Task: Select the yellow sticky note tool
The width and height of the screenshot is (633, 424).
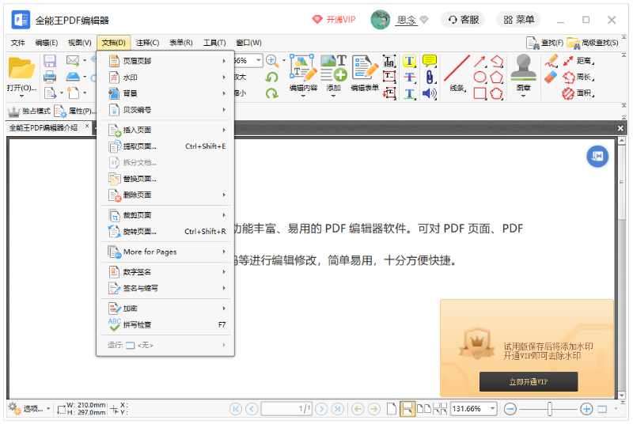Action: click(x=429, y=61)
